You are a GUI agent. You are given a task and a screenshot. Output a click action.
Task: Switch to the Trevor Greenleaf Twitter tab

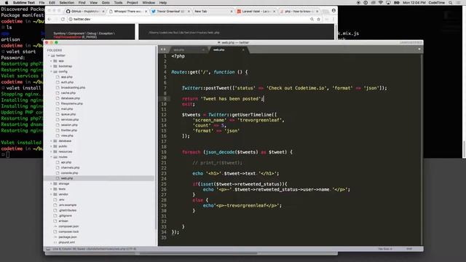click(170, 12)
